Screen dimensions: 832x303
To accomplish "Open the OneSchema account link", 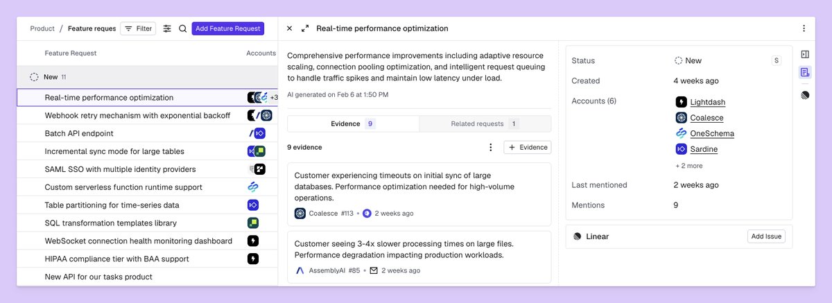I will [x=712, y=133].
